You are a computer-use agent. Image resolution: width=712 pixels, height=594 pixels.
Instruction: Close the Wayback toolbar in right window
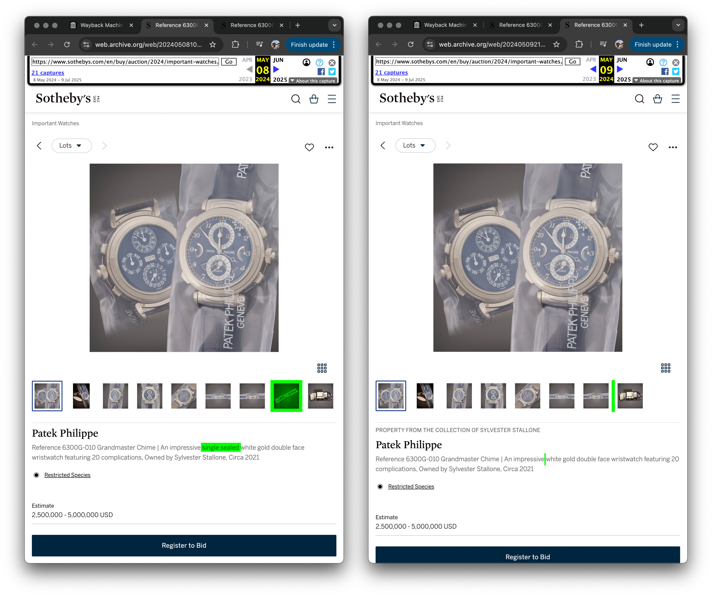[x=675, y=62]
